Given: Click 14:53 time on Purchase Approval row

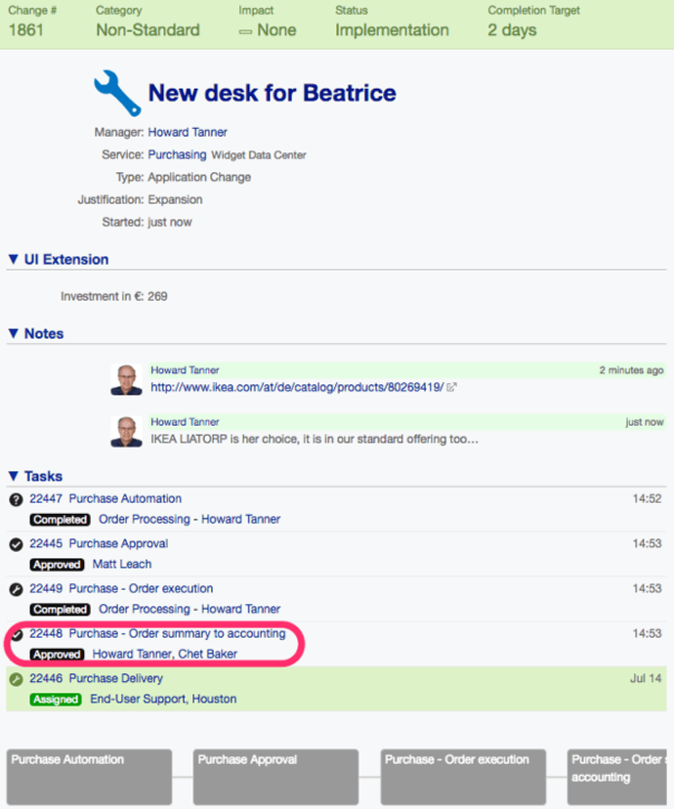Looking at the screenshot, I should (x=648, y=544).
